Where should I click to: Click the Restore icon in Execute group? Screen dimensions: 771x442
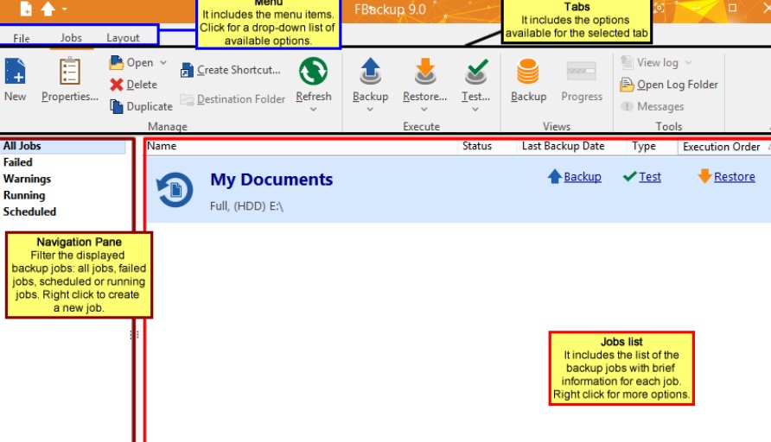[x=425, y=72]
